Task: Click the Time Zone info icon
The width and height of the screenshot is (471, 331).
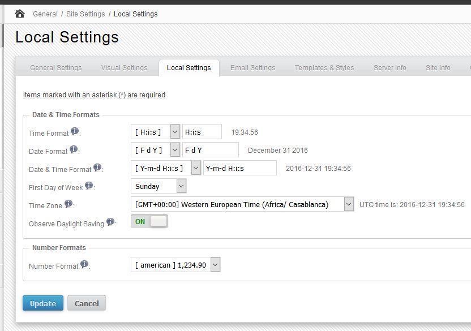Action: click(68, 204)
